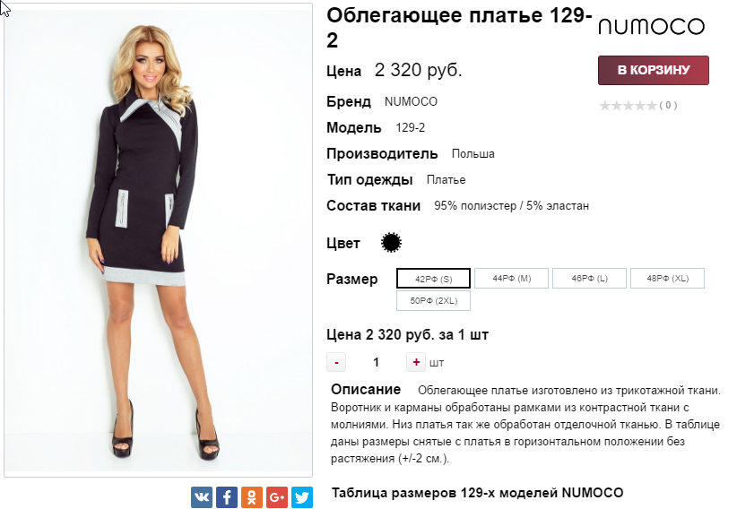The image size is (737, 509).
Task: Share via Odnoklassniki icon
Action: click(x=252, y=496)
